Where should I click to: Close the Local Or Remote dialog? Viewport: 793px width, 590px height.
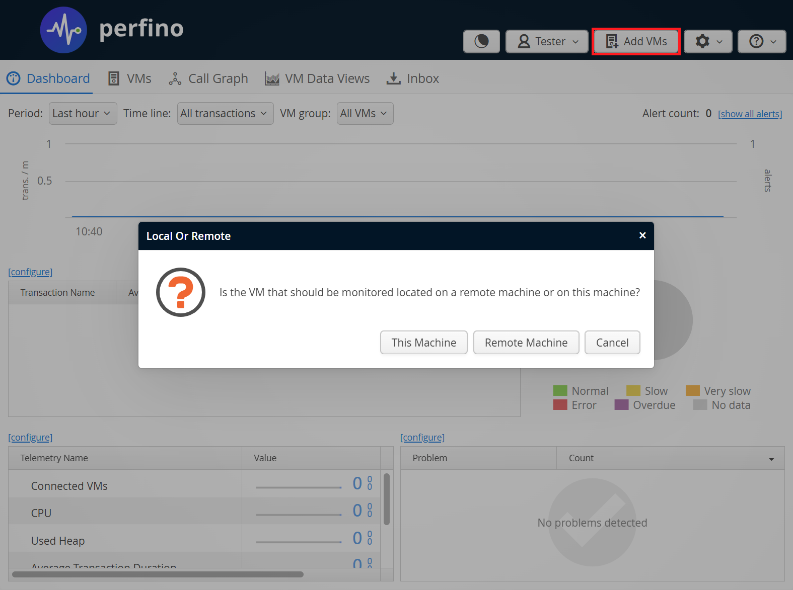tap(642, 235)
